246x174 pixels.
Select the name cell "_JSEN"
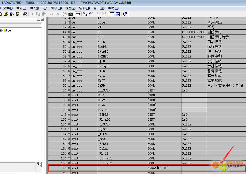[122, 134]
